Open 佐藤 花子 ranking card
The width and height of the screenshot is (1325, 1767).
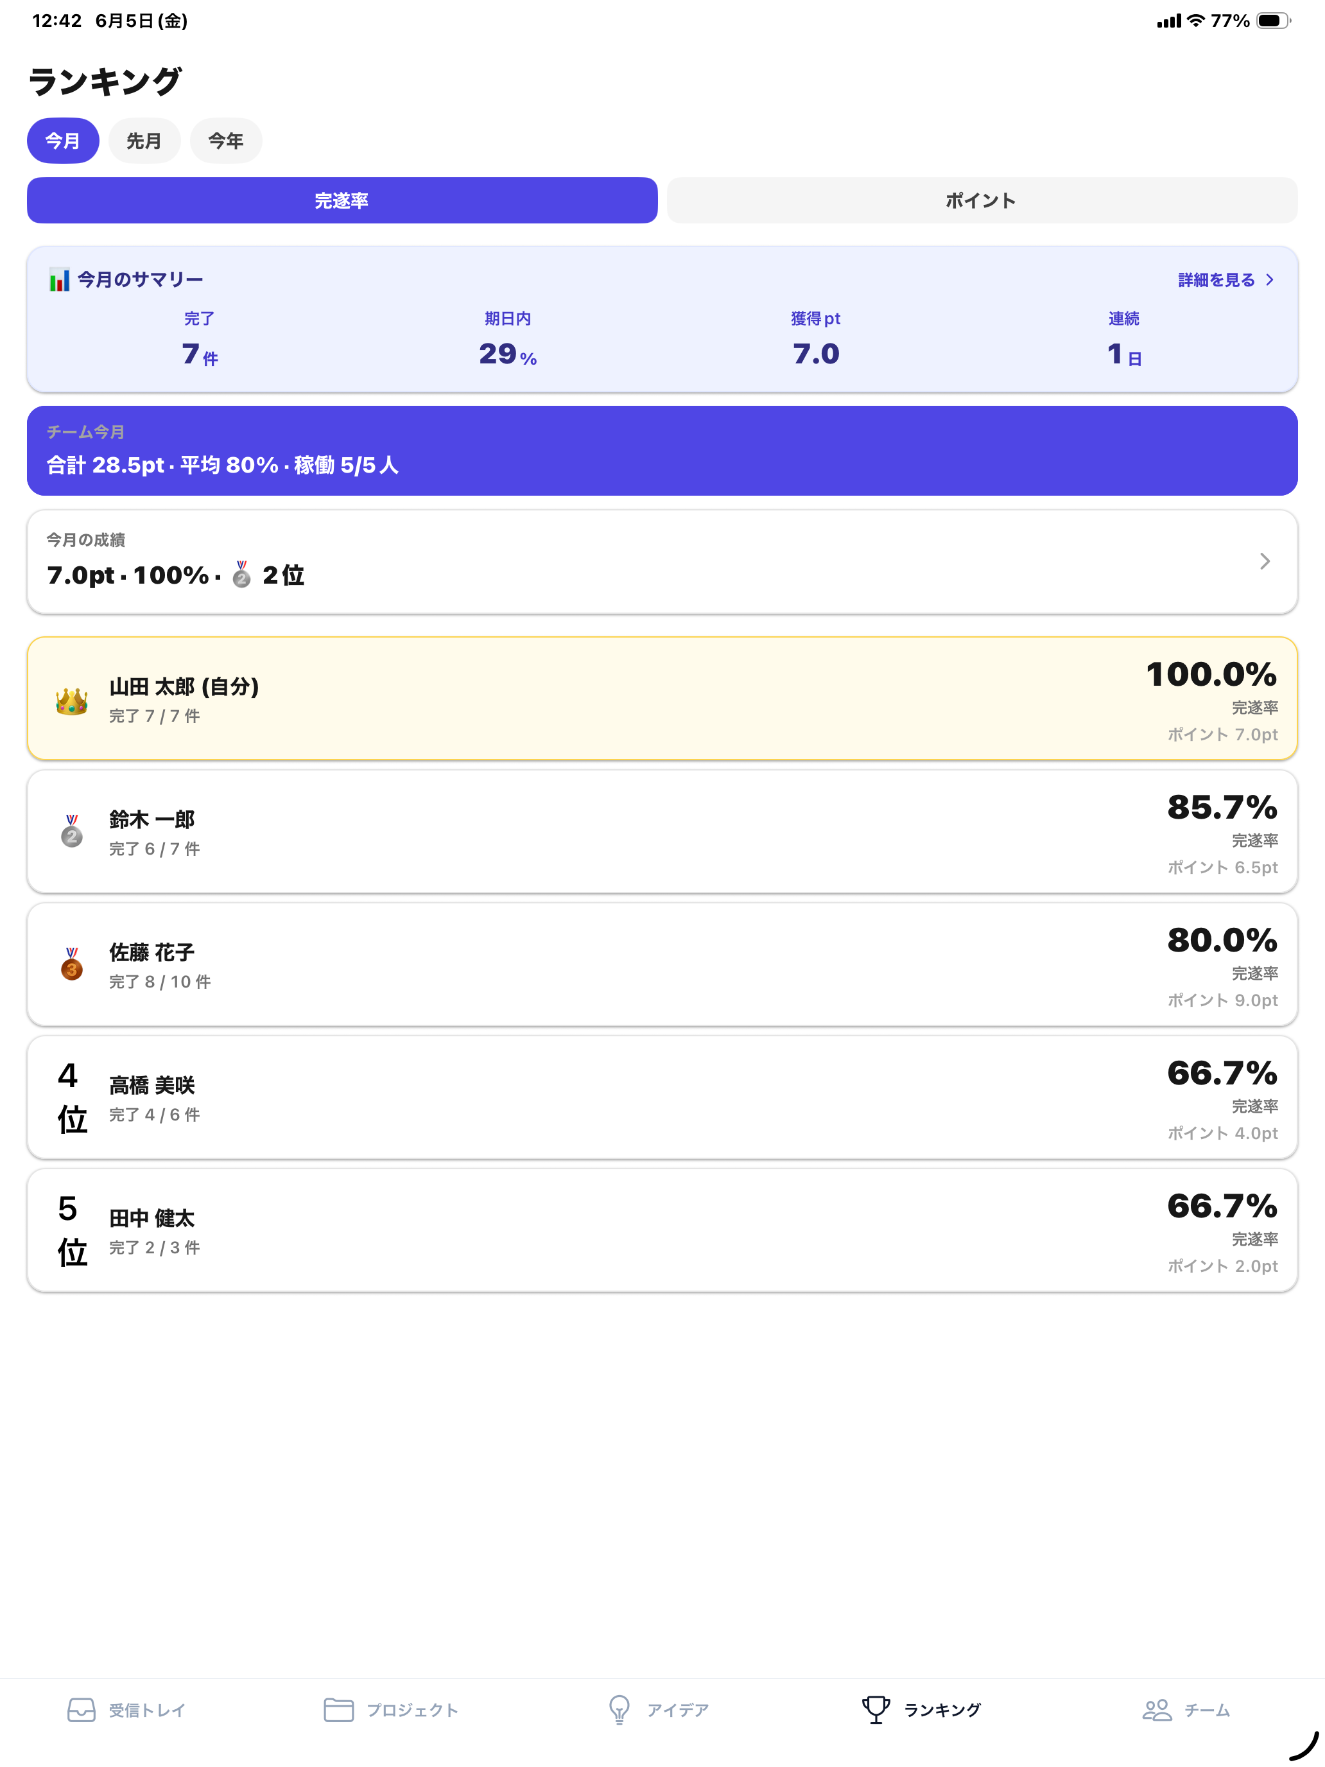[662, 964]
